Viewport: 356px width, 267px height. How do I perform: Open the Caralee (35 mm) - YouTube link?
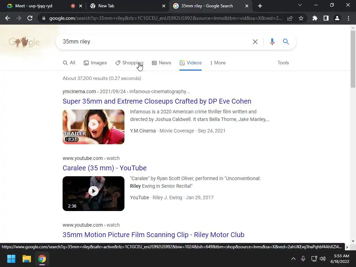coord(104,168)
